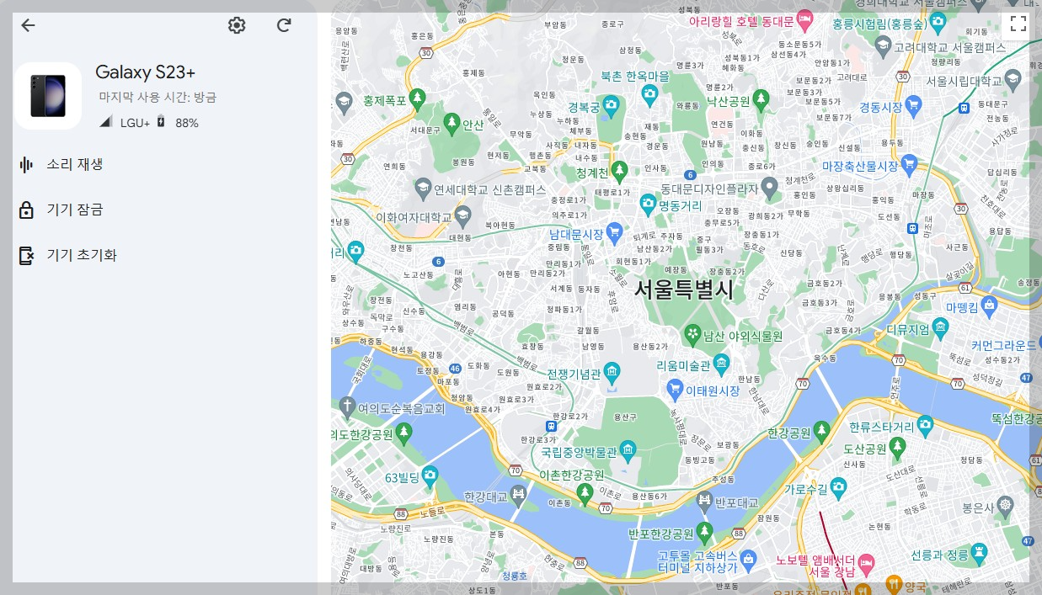Click the 전쟁기념관 museum marker
Screen dimensions: 1042x595
click(612, 370)
